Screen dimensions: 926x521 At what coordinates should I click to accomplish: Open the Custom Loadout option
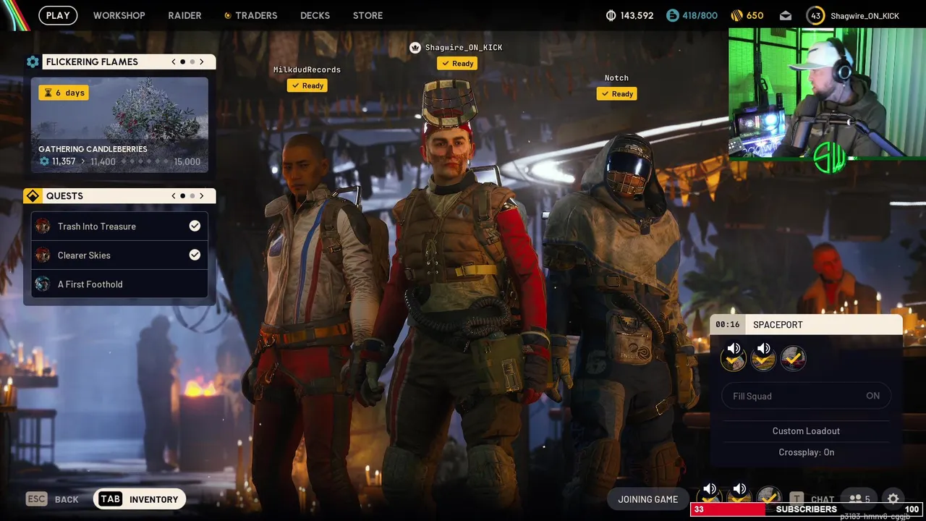coord(806,431)
